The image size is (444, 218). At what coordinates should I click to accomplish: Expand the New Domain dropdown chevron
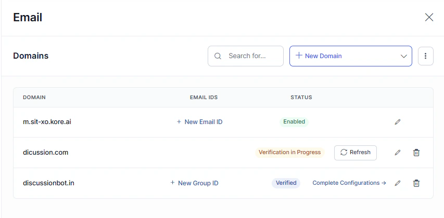tap(403, 56)
